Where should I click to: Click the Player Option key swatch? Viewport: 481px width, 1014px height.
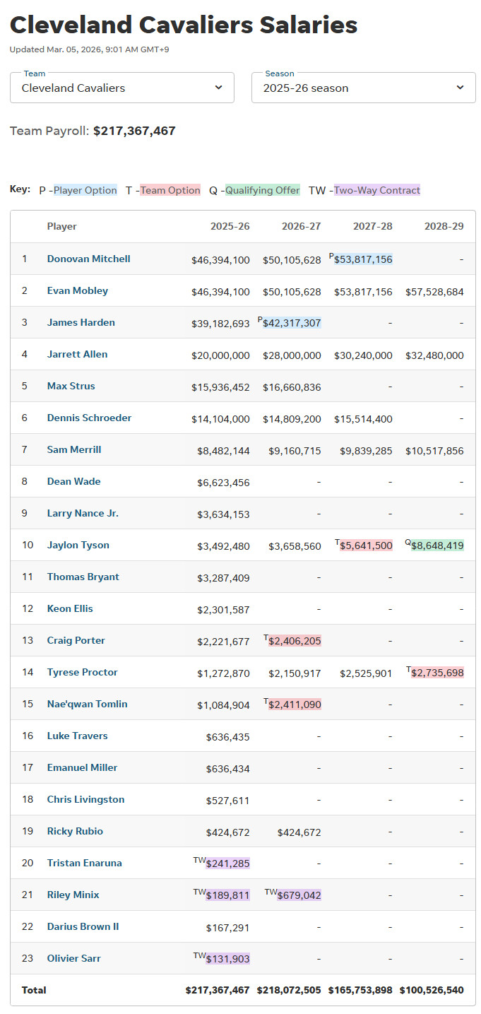click(x=85, y=190)
